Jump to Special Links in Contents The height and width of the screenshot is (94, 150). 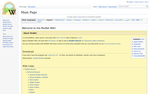click(x=138, y=54)
